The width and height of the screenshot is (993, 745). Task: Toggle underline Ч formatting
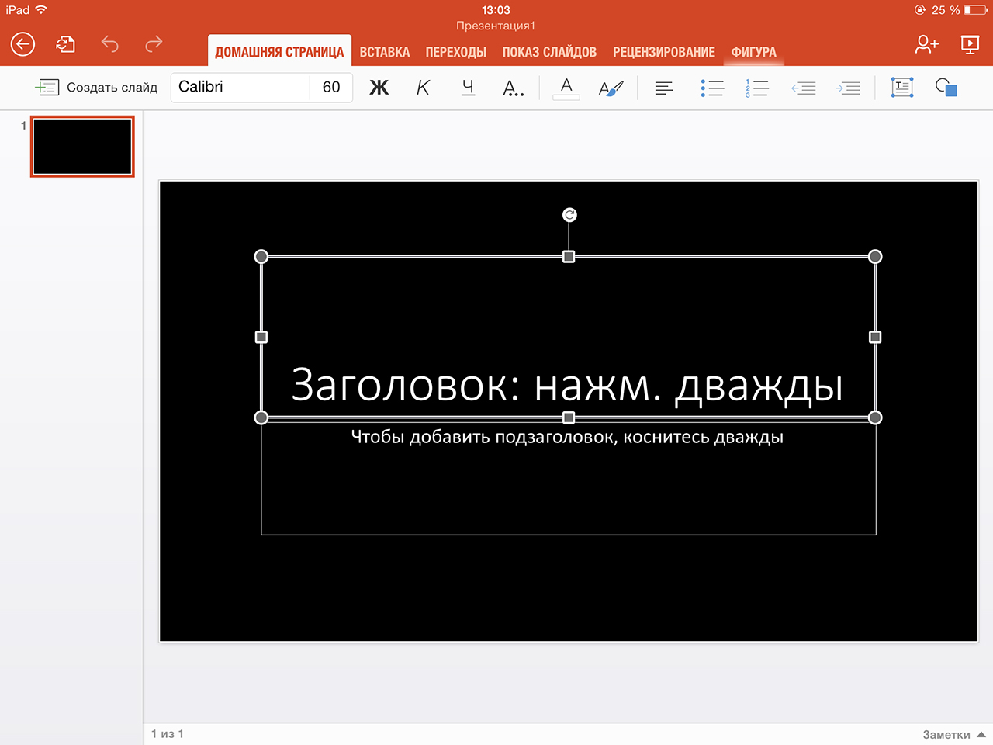click(x=468, y=87)
